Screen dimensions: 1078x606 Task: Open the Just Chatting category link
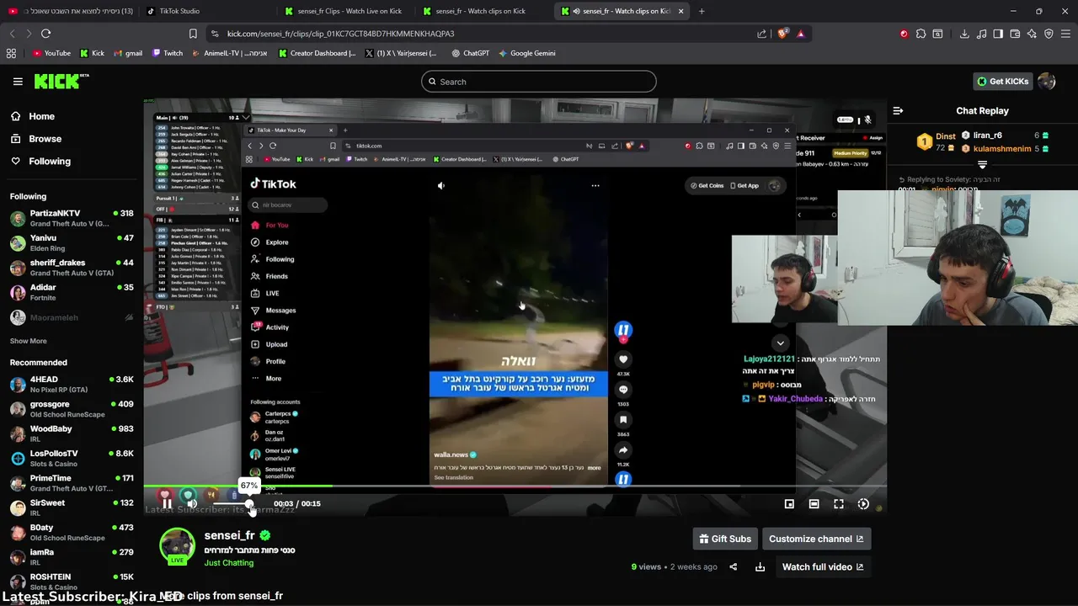pos(228,563)
